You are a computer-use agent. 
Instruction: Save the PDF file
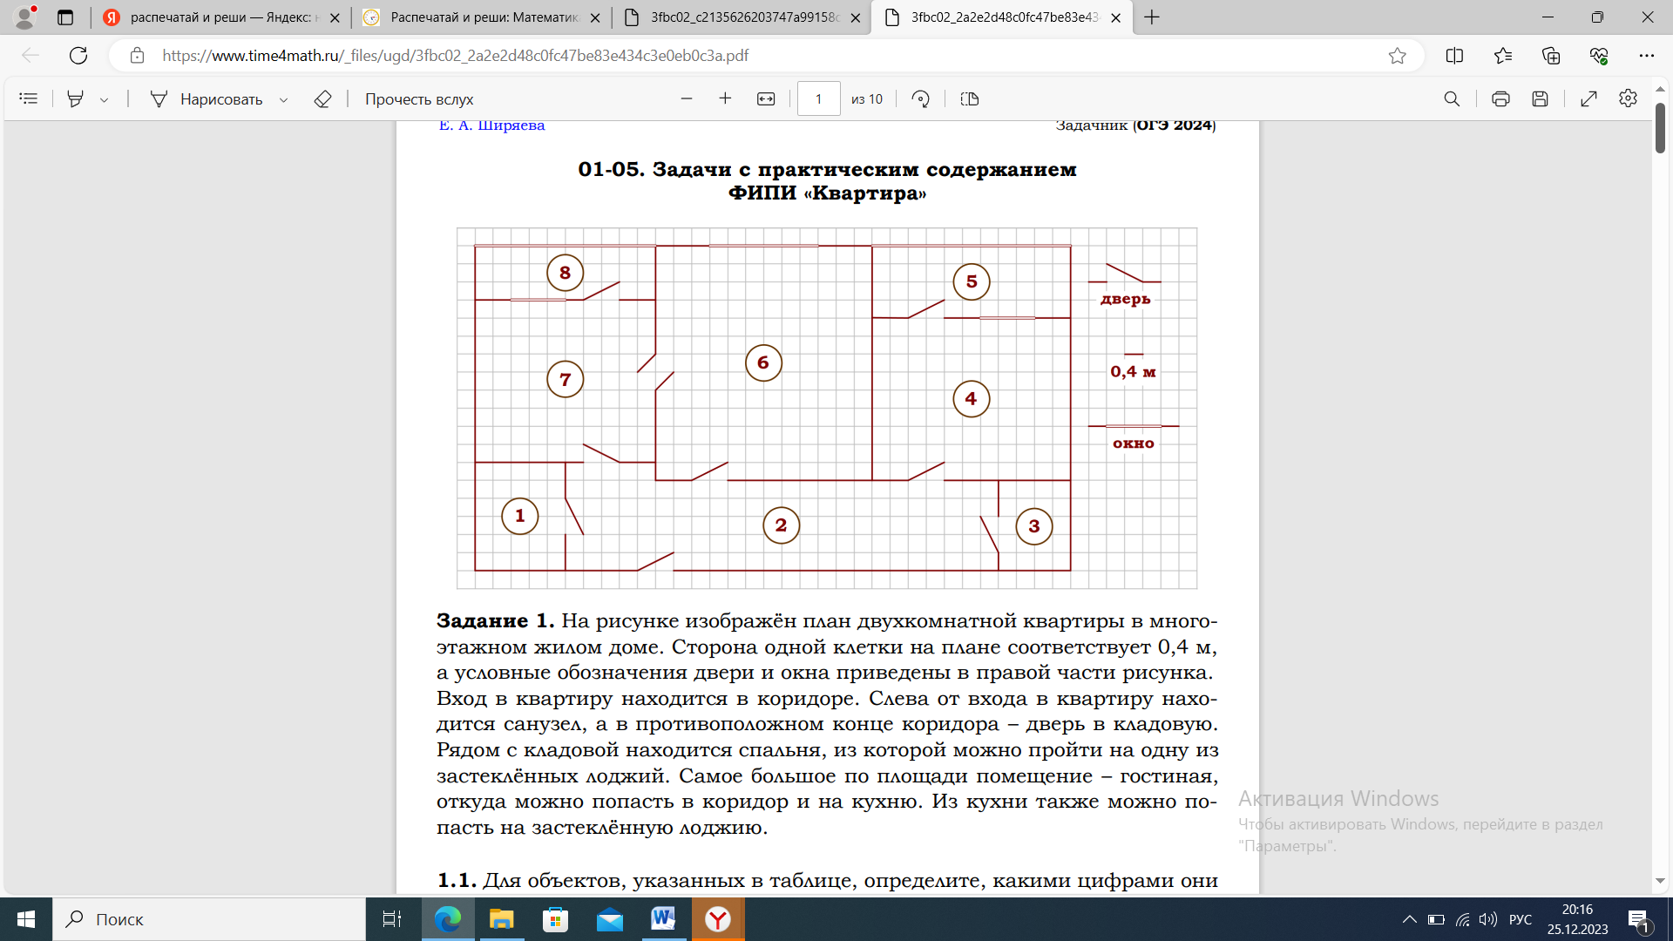(x=1541, y=98)
